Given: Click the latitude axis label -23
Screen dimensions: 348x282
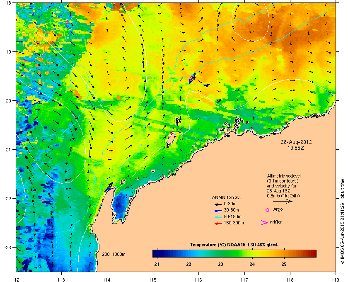Looking at the screenshot, I should (x=7, y=247).
